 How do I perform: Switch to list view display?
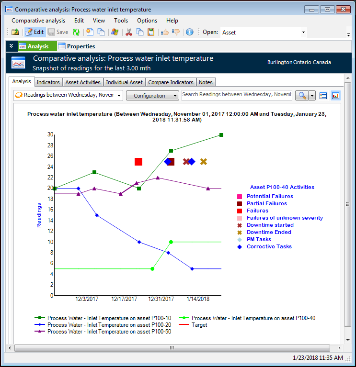point(323,95)
